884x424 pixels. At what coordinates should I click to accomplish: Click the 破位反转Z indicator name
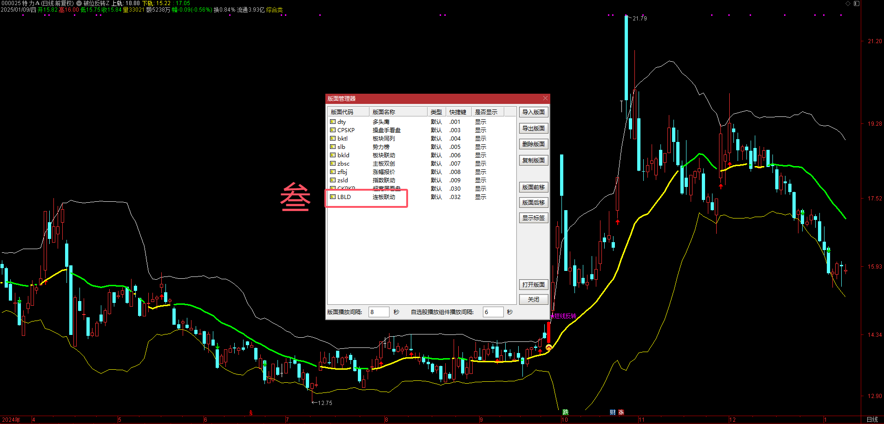click(x=96, y=3)
